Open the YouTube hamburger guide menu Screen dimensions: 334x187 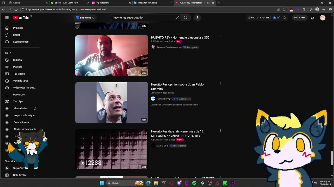tap(7, 18)
